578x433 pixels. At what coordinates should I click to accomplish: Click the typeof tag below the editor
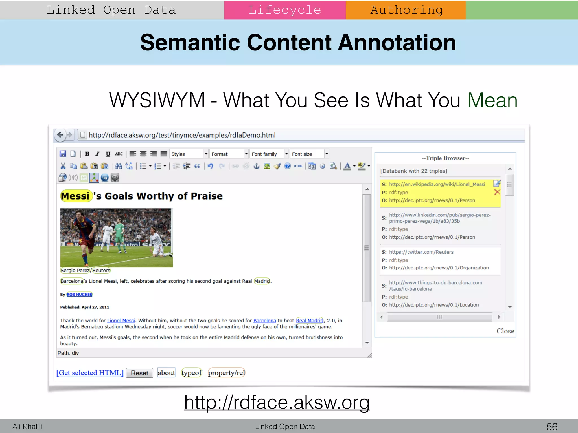coord(192,373)
